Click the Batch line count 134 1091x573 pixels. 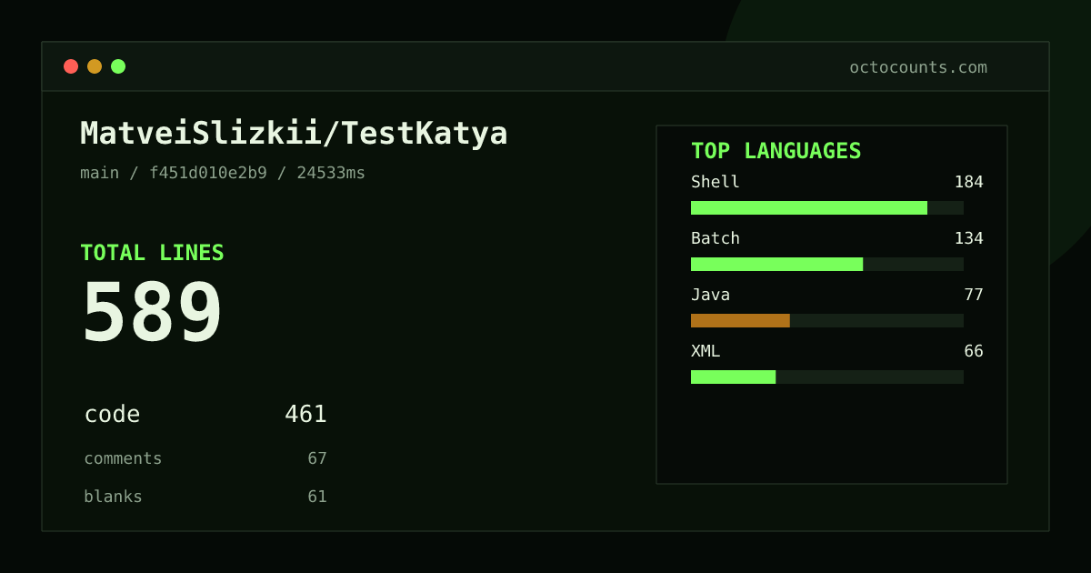pos(968,238)
